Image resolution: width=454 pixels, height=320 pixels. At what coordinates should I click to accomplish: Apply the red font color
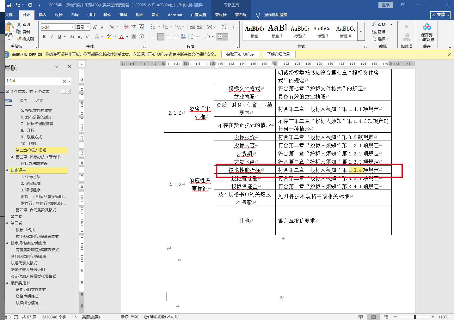[x=121, y=37]
